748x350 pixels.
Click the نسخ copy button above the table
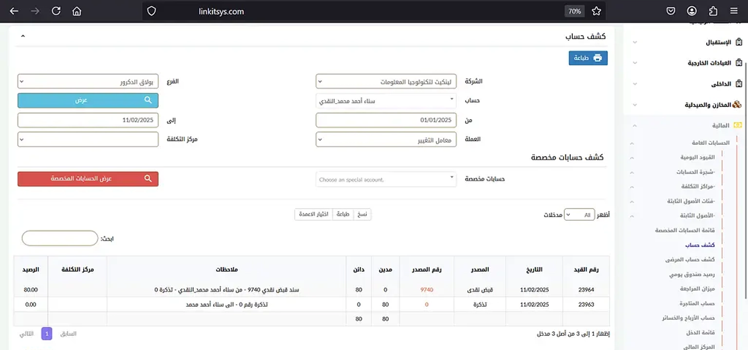[x=362, y=214]
